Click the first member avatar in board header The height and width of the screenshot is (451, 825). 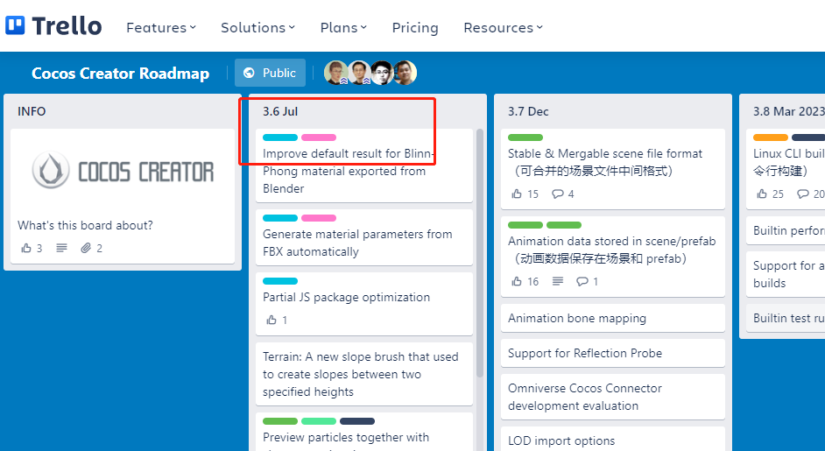[x=335, y=73]
